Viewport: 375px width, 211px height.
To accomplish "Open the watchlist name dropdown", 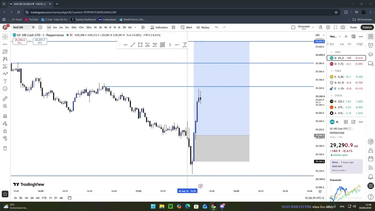I will pyautogui.click(x=335, y=37).
